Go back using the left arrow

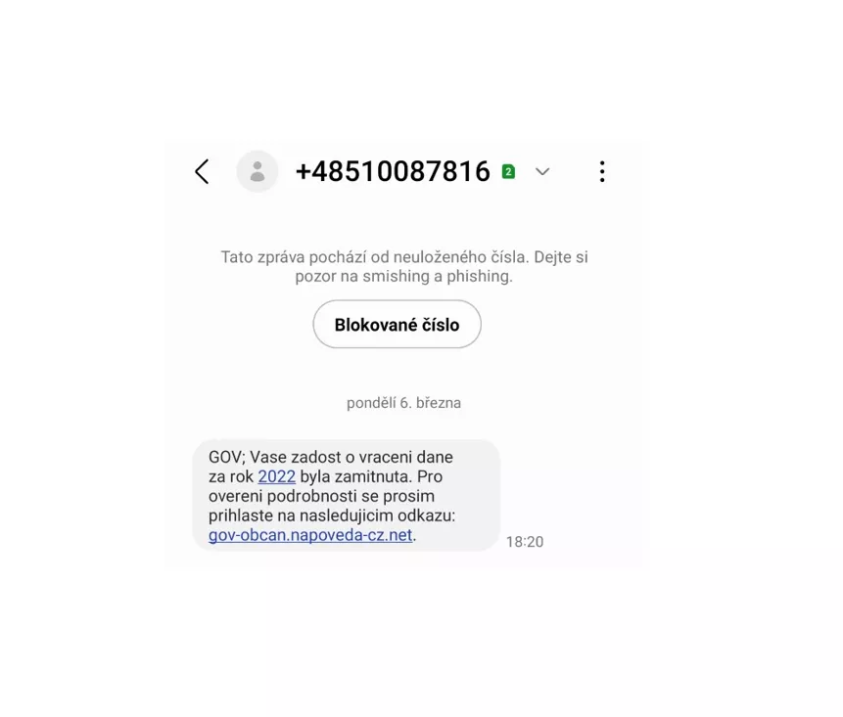202,172
